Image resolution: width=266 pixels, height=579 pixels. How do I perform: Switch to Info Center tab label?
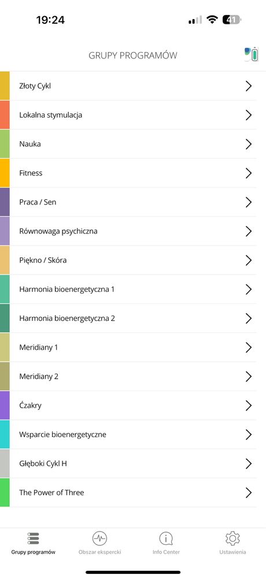[166, 552]
